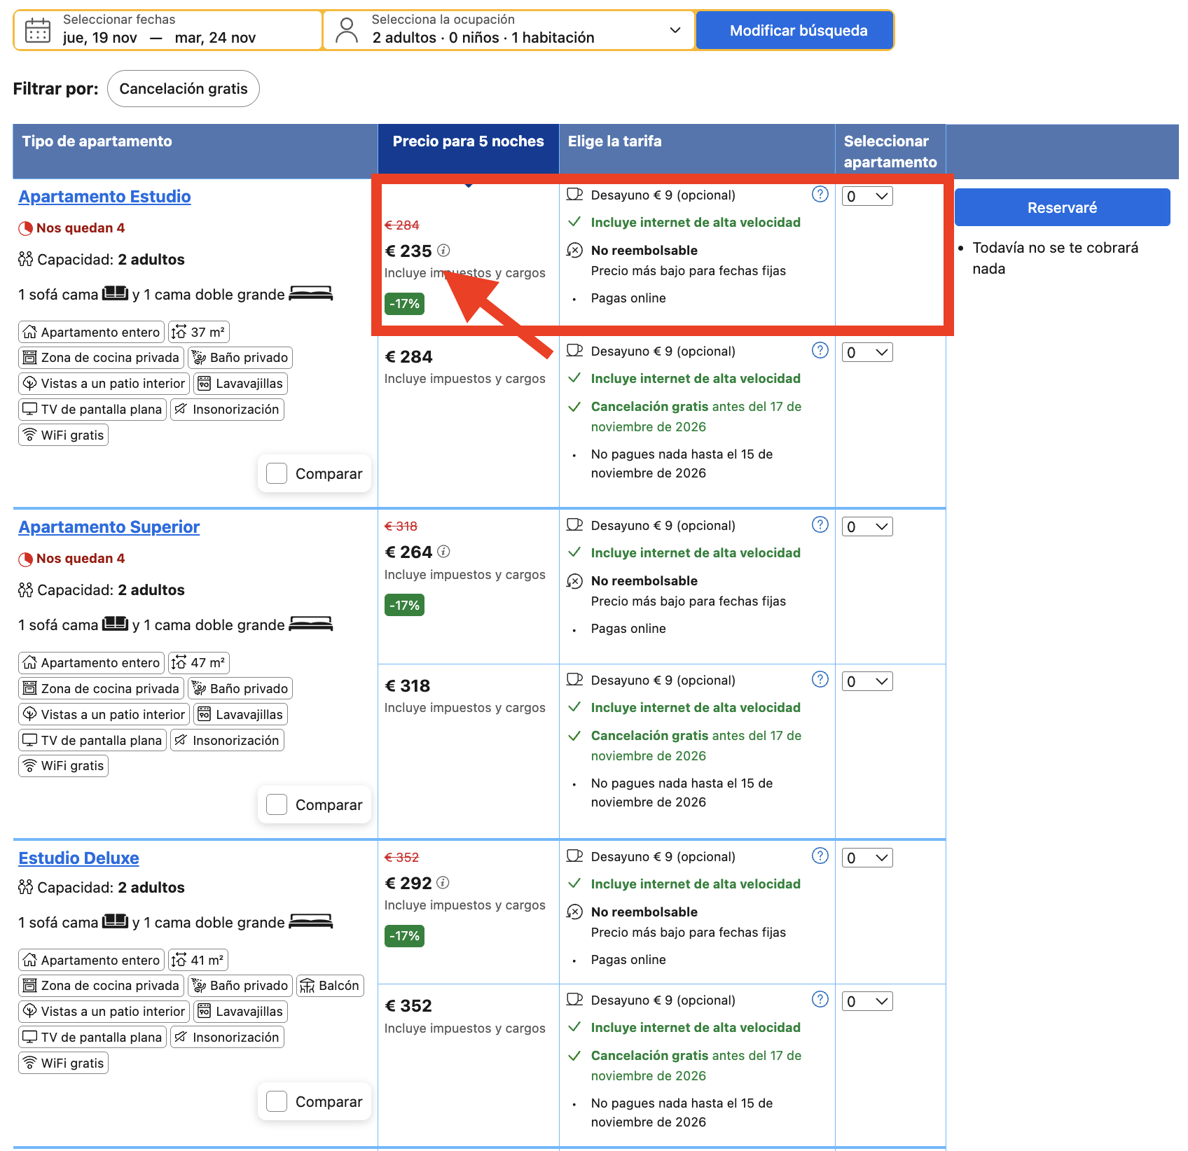1188x1151 pixels.
Task: Click check-in date jue, 19 nov
Action: (100, 38)
